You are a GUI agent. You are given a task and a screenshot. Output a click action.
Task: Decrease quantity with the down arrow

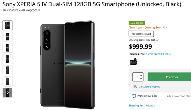[x=141, y=79]
